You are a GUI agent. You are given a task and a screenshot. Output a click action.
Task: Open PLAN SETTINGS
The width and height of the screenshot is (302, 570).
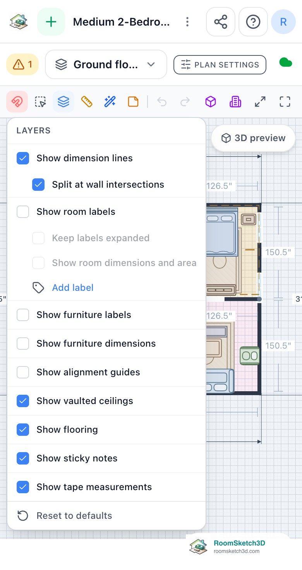tap(220, 65)
